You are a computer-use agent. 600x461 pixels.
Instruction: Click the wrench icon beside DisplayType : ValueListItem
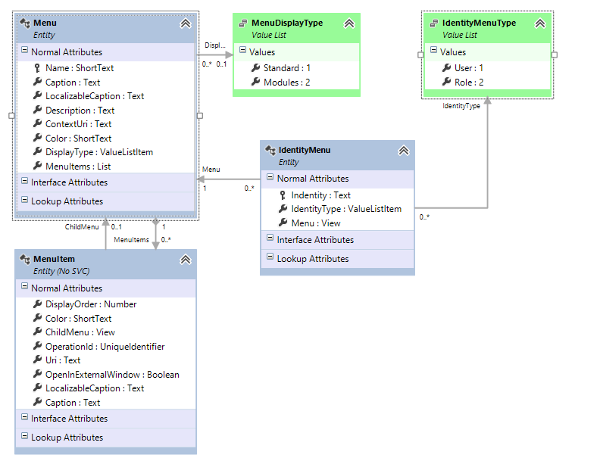pyautogui.click(x=38, y=151)
